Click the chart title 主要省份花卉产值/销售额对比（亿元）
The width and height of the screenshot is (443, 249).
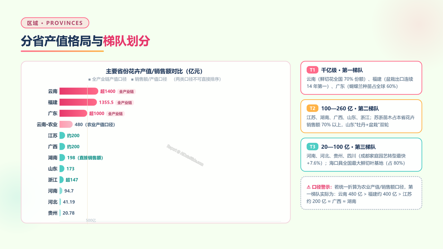154,71
